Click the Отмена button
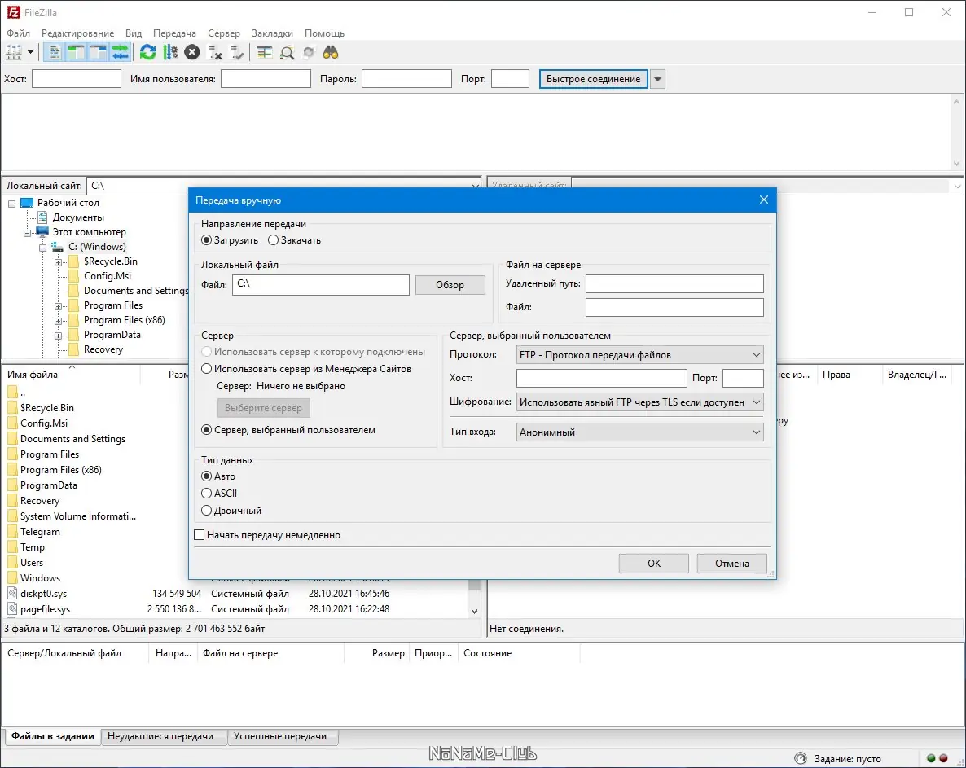Image resolution: width=966 pixels, height=768 pixels. click(x=732, y=564)
